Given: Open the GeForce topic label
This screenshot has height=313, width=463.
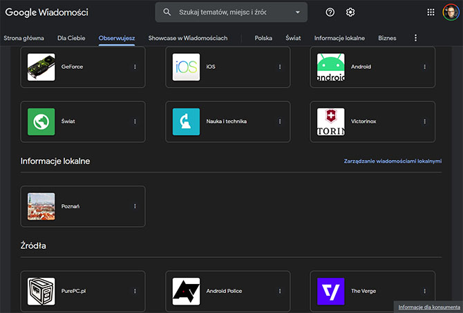Looking at the screenshot, I should coord(72,67).
